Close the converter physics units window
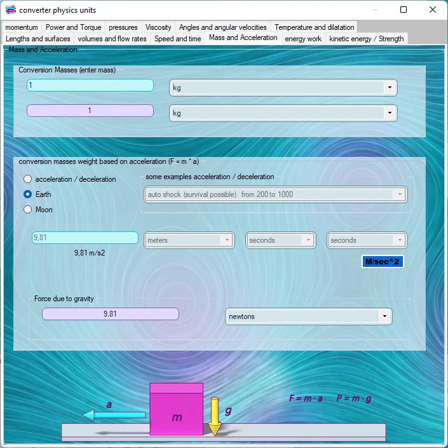Screen dimensions: 448x448 (433, 10)
